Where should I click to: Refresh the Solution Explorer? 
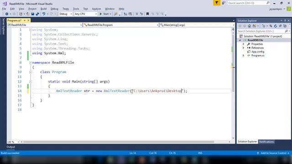pyautogui.click(x=276, y=26)
